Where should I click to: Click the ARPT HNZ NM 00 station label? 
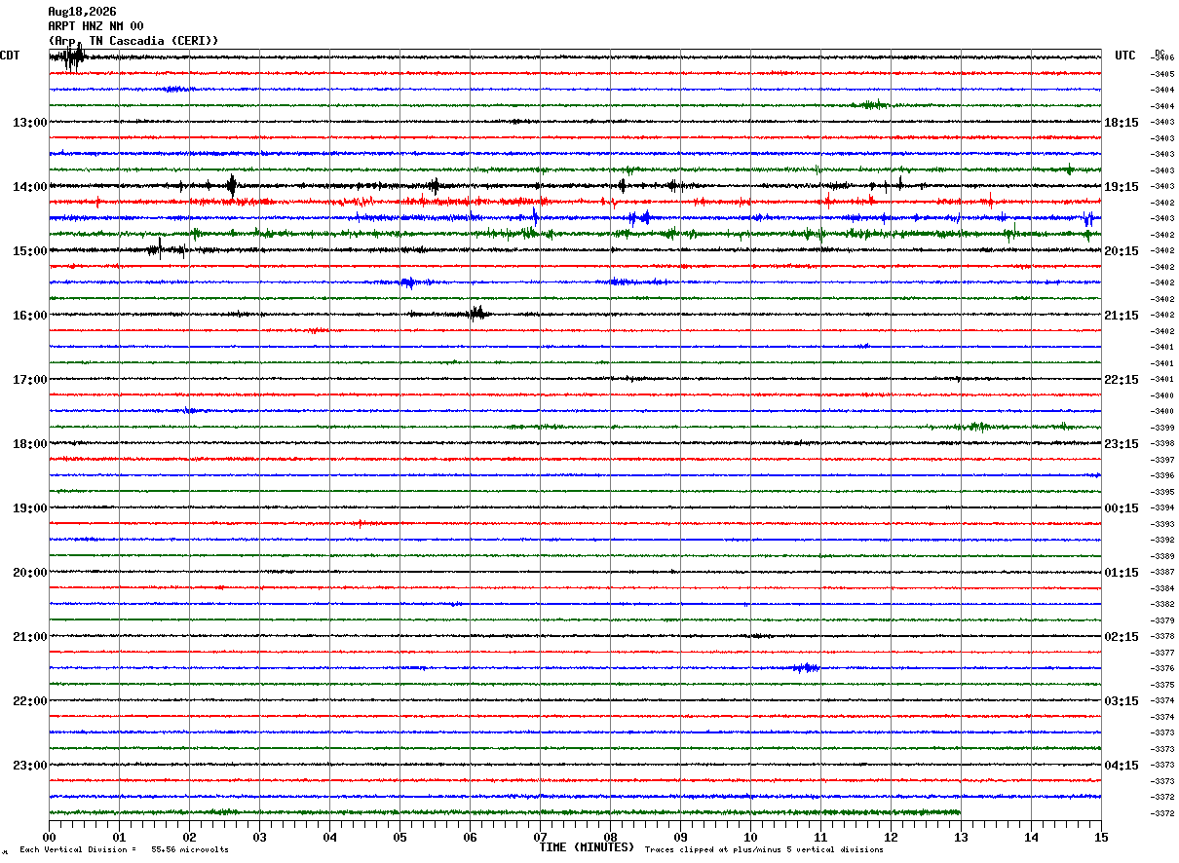coord(95,26)
